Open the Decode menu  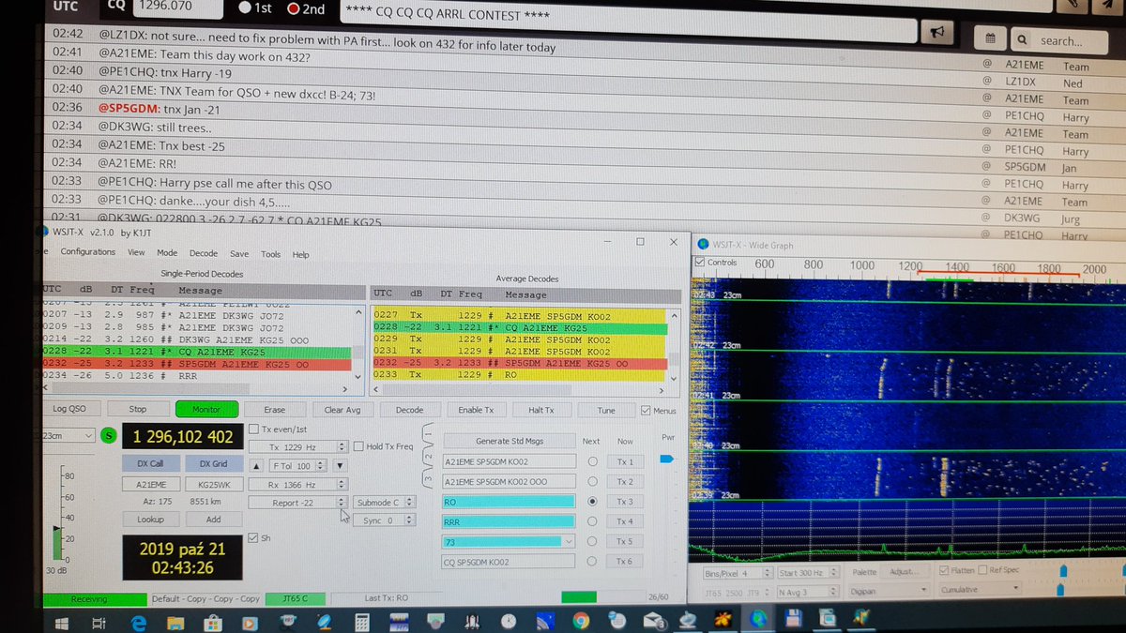[203, 253]
